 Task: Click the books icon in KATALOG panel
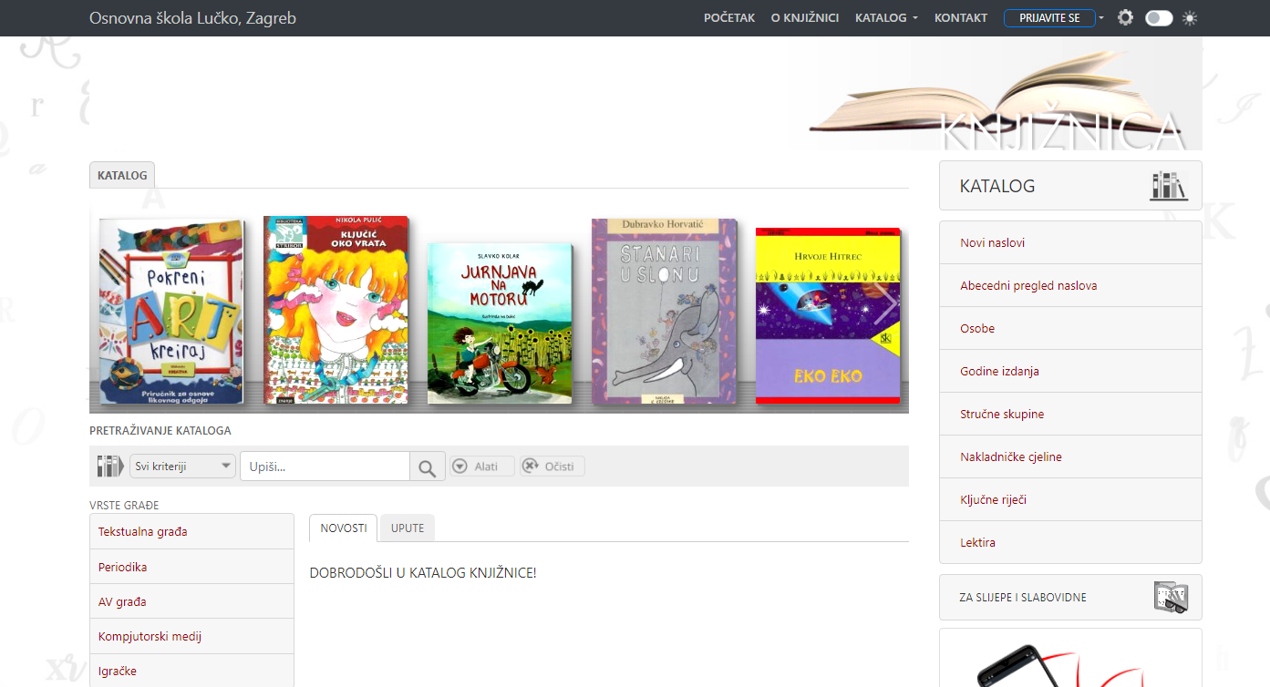coord(1169,186)
